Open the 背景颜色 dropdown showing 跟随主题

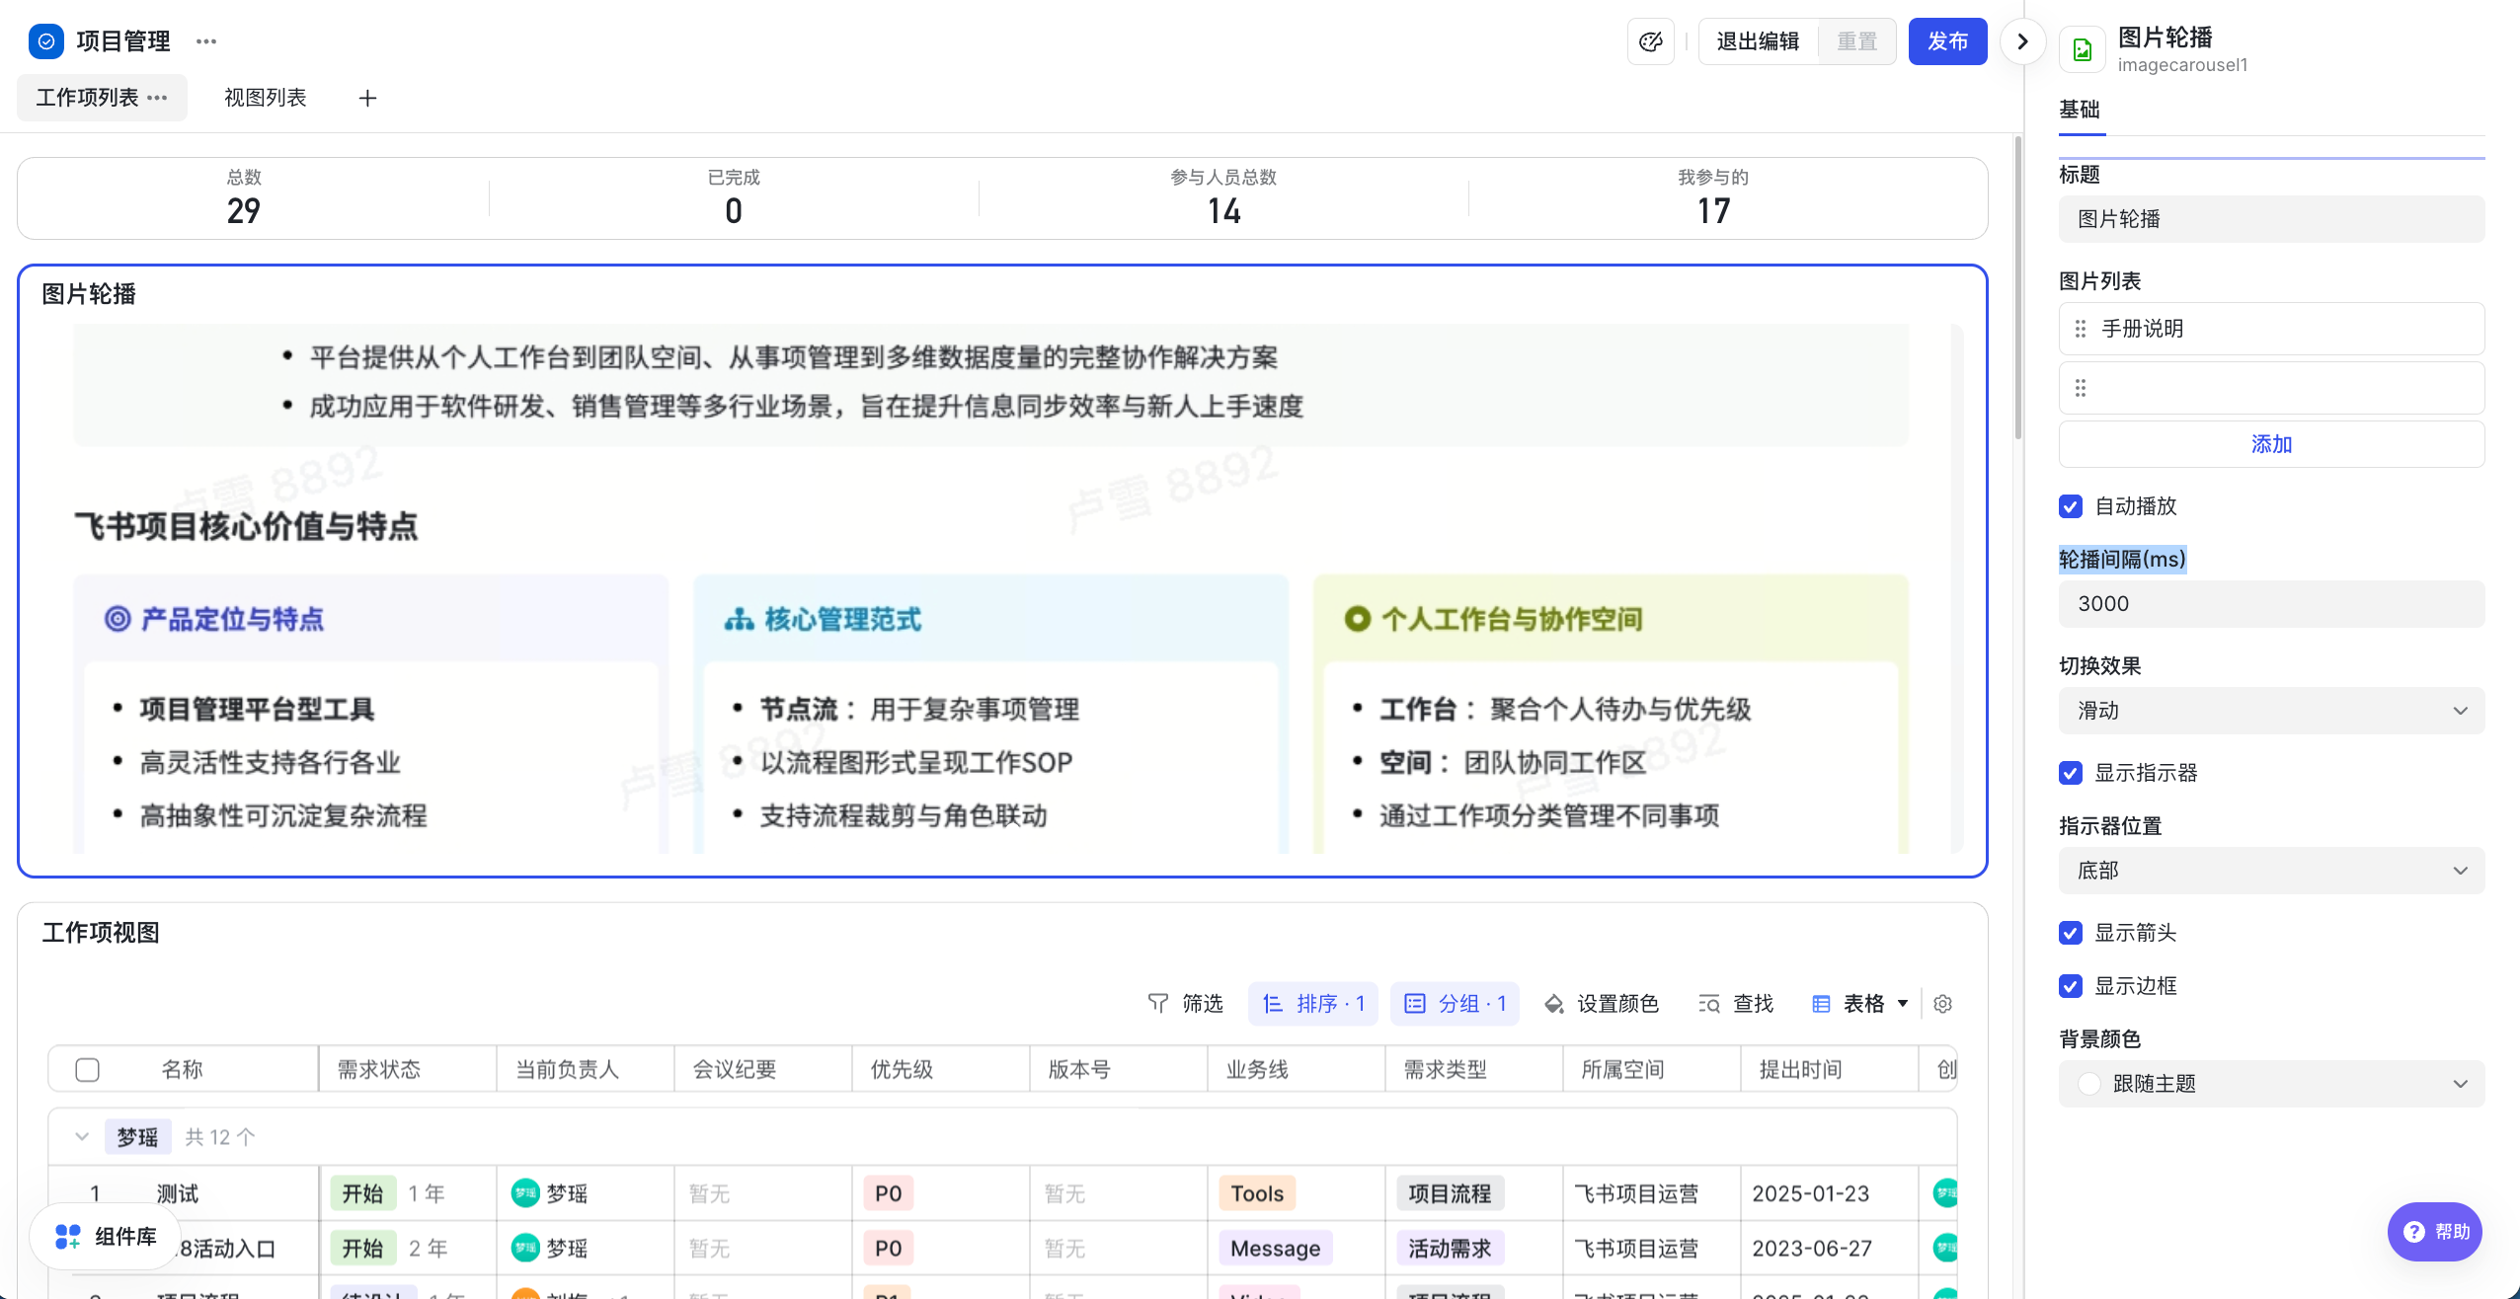(x=2271, y=1084)
